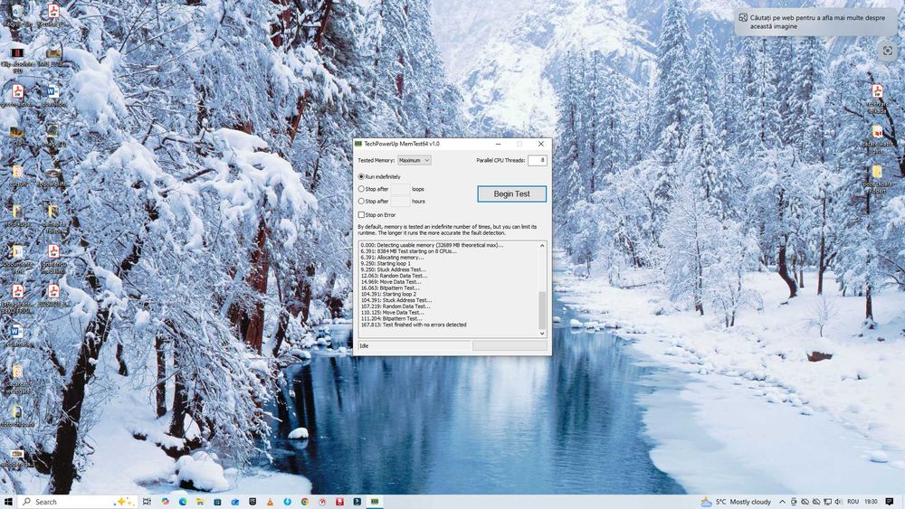Show hidden system tray icons

click(782, 502)
